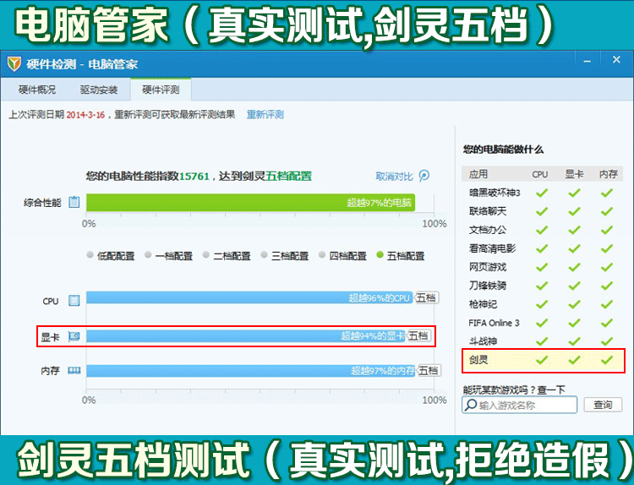
Task: Select the 二档配置 option
Action: 227,255
